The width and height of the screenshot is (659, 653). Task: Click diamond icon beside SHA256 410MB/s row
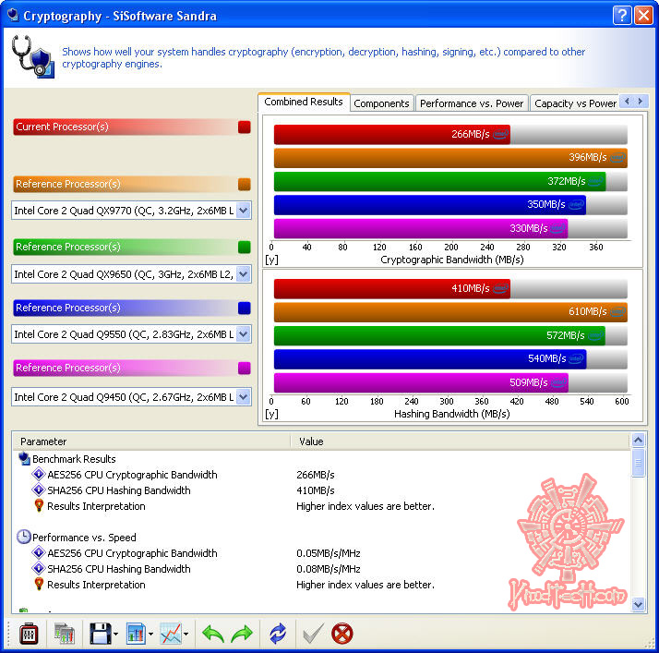click(x=38, y=490)
